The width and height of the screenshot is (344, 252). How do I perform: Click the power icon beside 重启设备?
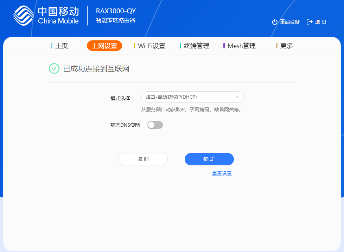[275, 22]
